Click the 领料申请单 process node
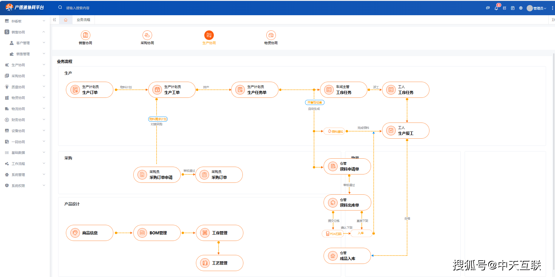 347,166
